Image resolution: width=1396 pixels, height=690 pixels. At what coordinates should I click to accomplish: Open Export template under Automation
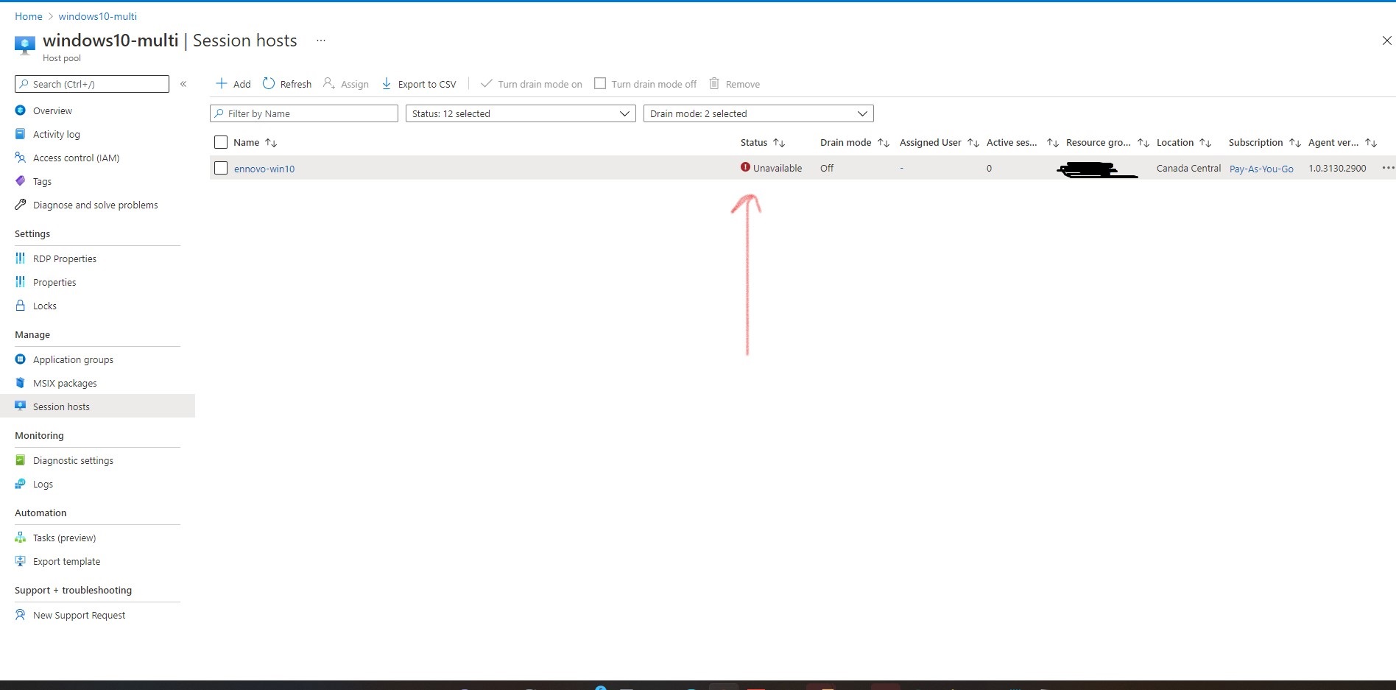coord(66,561)
